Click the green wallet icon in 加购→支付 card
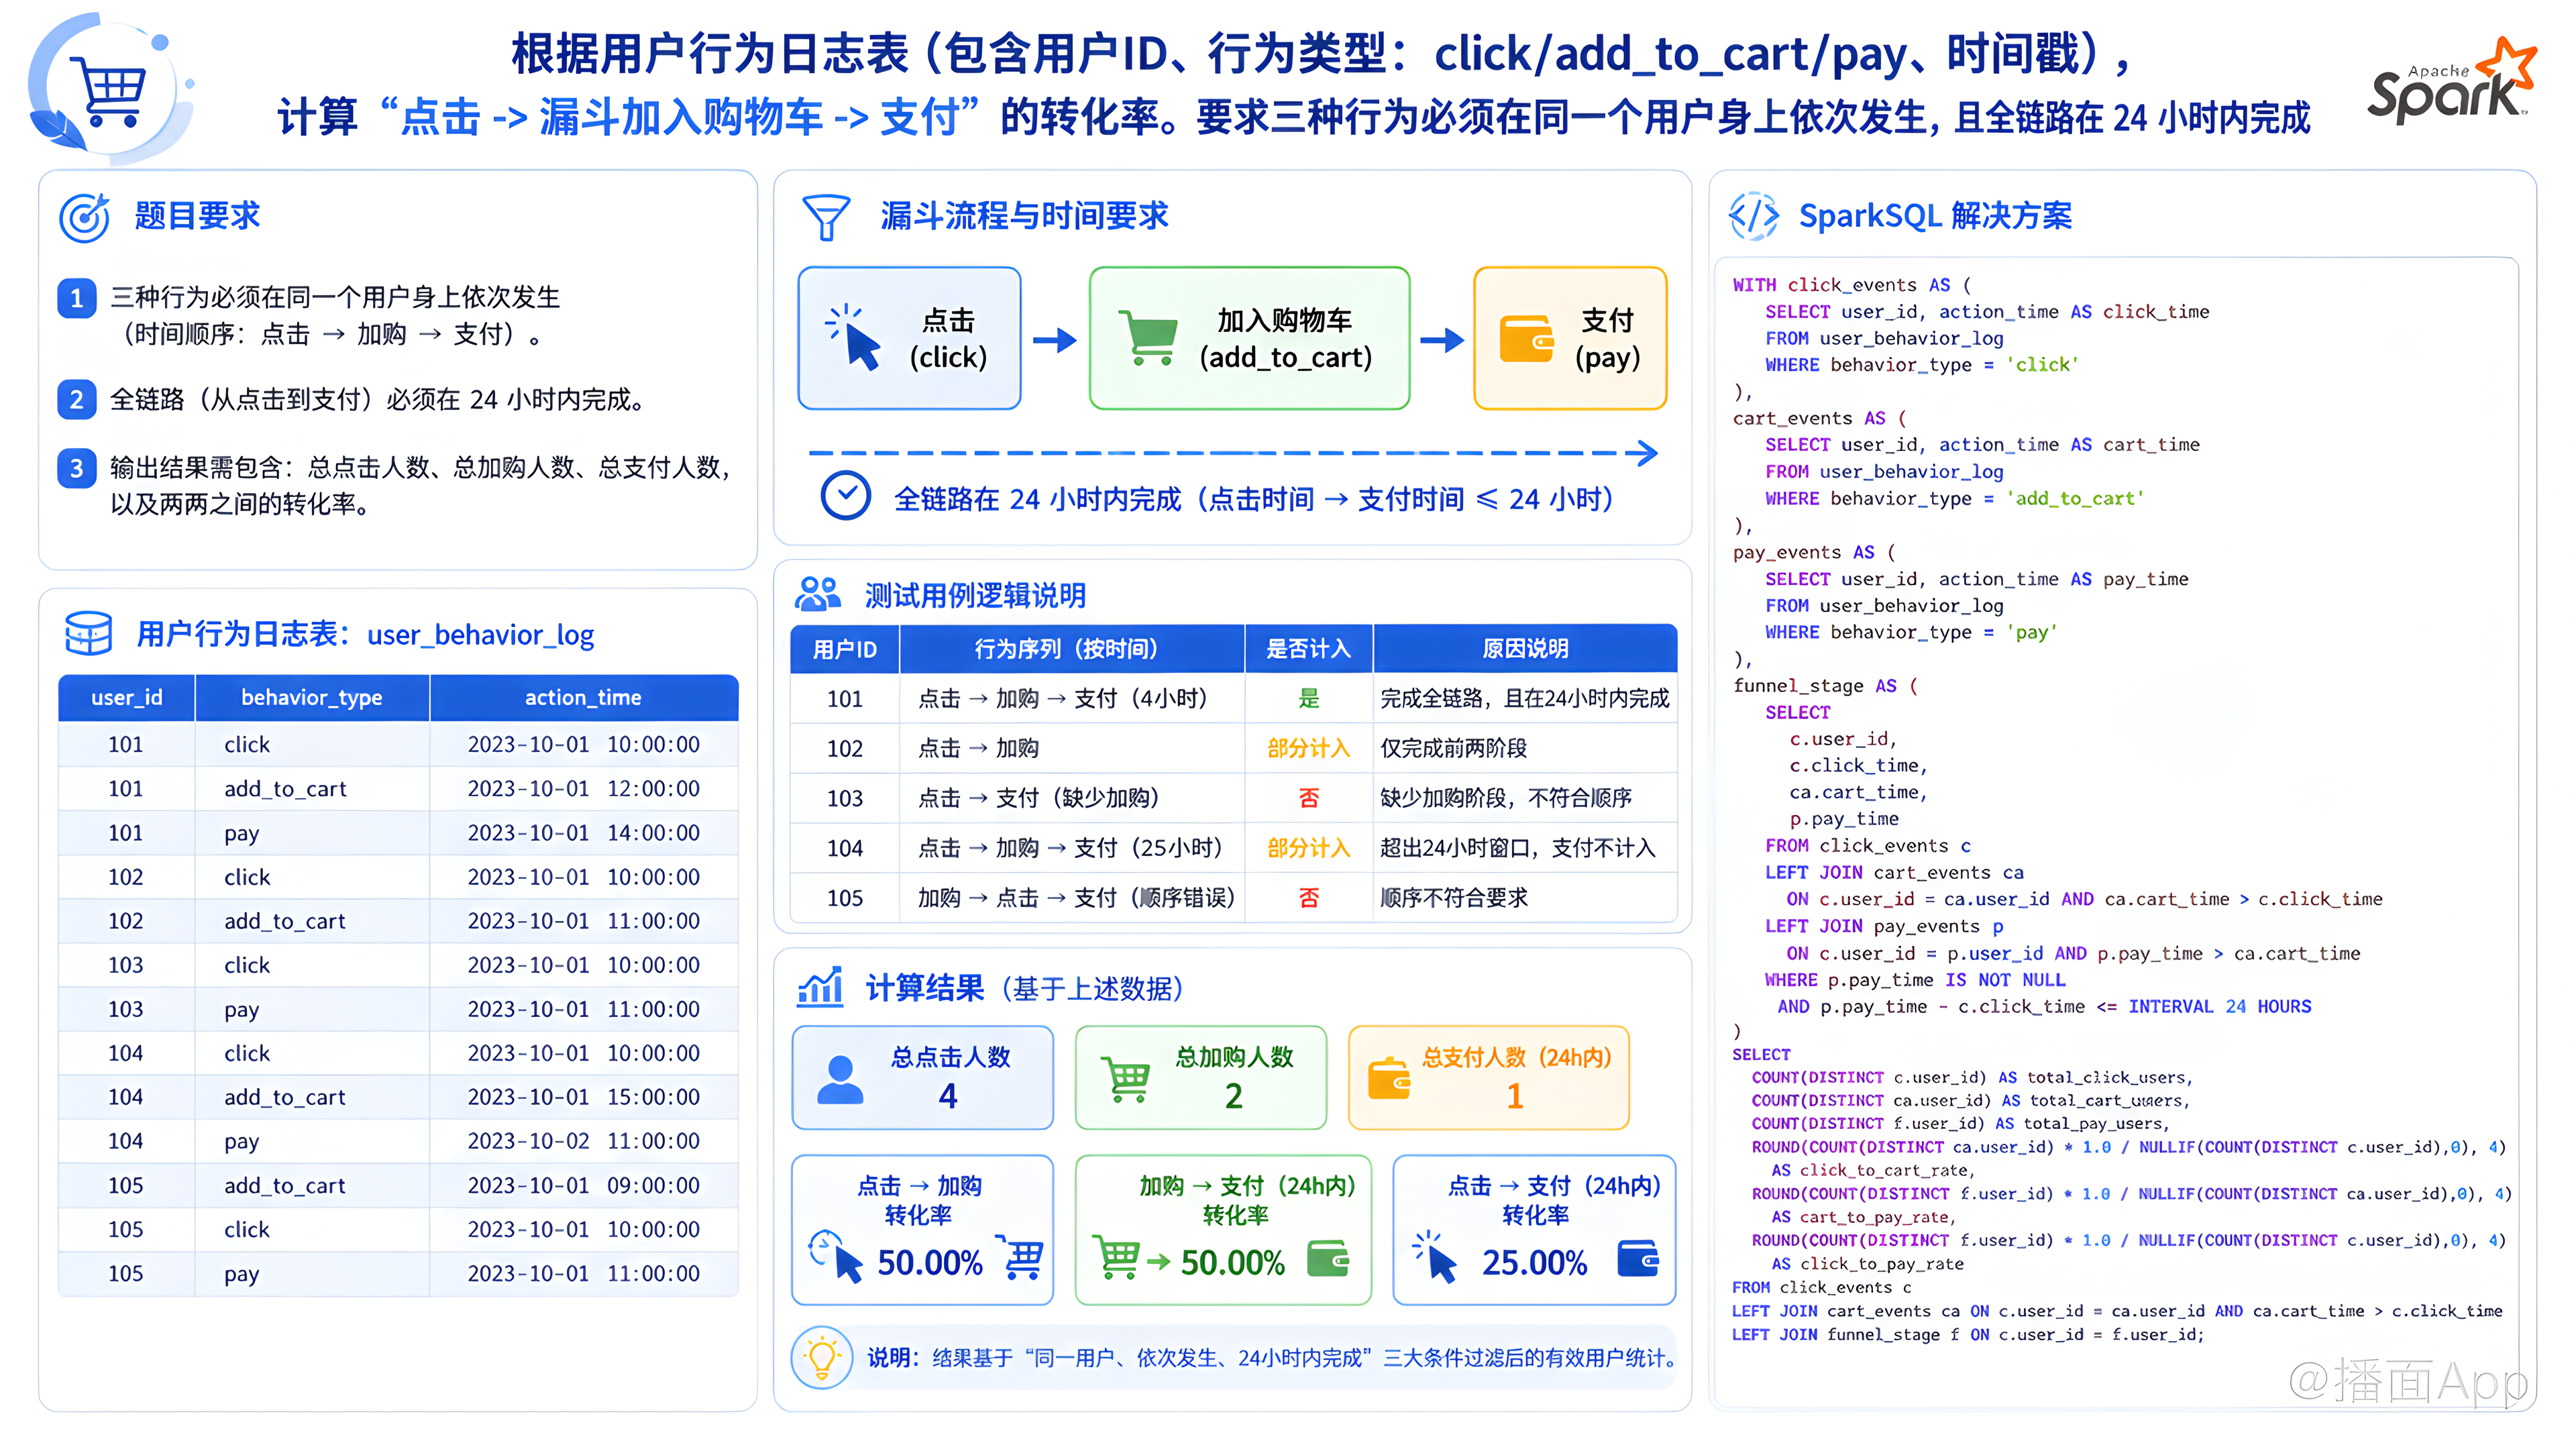Image resolution: width=2576 pixels, height=1449 pixels. pos(1328,1259)
